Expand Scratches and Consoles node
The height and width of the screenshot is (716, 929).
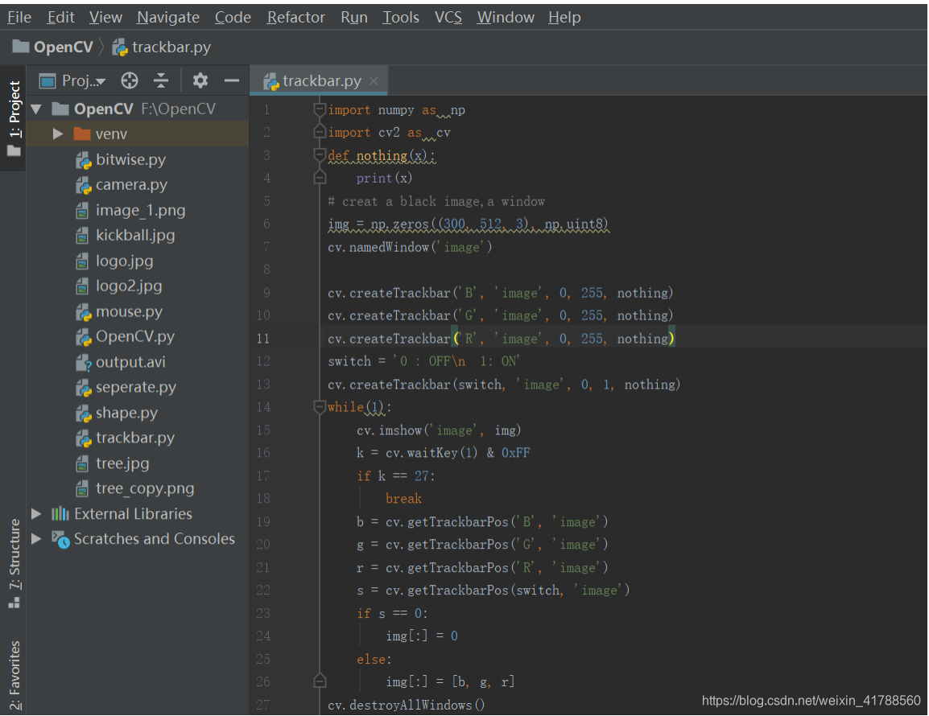pyautogui.click(x=36, y=538)
